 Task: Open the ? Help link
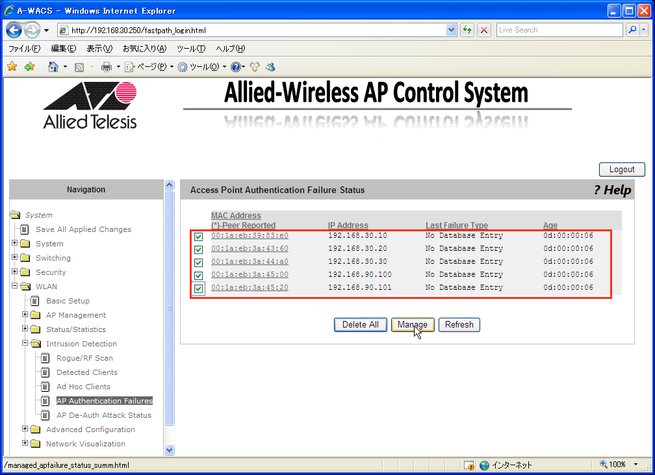pos(612,190)
